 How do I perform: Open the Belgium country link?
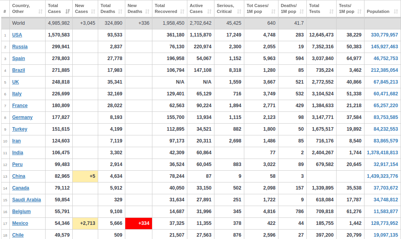[22, 212]
